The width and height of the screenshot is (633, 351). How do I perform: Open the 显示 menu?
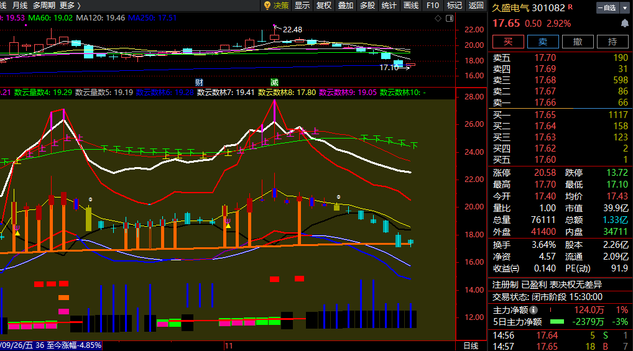(302, 5)
